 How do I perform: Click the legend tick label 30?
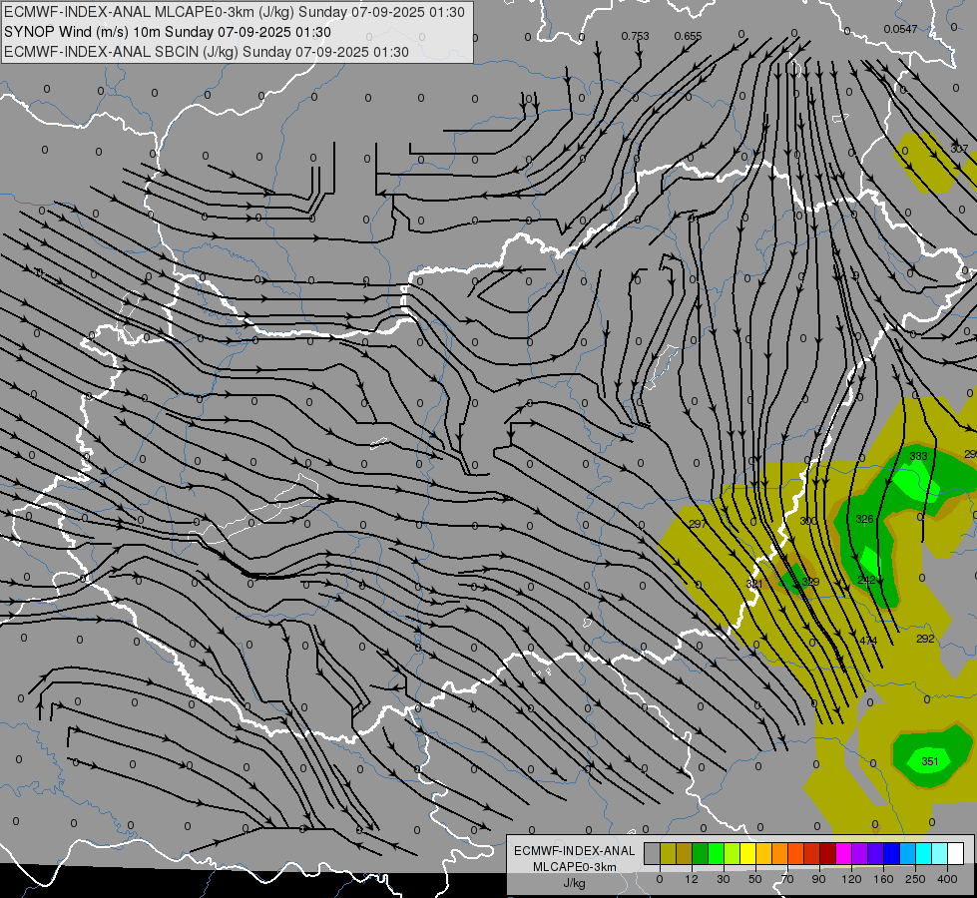click(724, 879)
